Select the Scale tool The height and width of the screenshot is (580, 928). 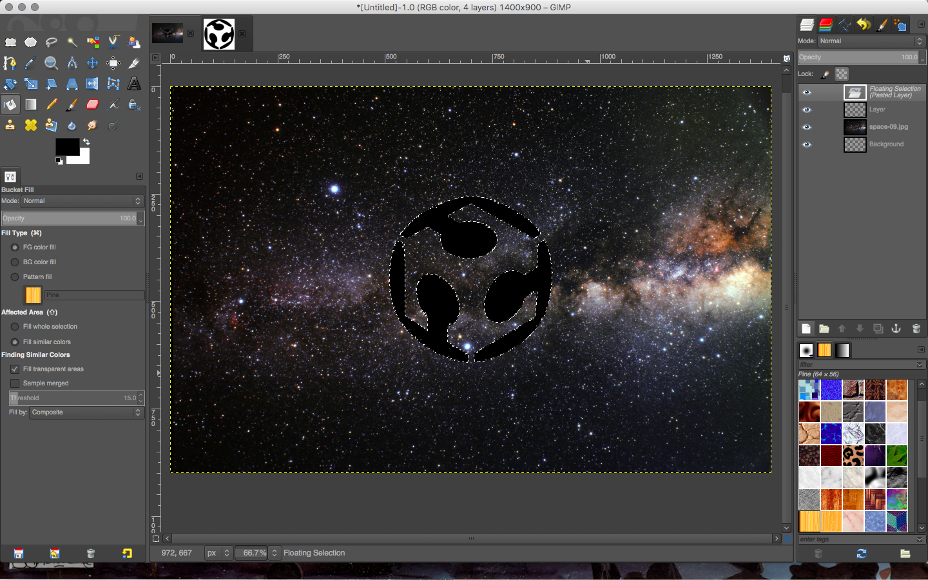coord(31,84)
